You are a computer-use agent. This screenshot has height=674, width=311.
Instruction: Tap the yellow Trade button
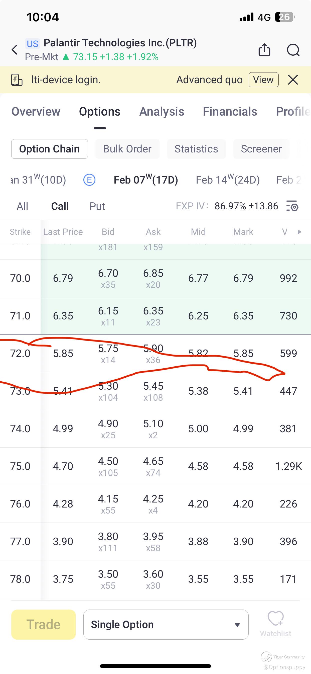43,625
